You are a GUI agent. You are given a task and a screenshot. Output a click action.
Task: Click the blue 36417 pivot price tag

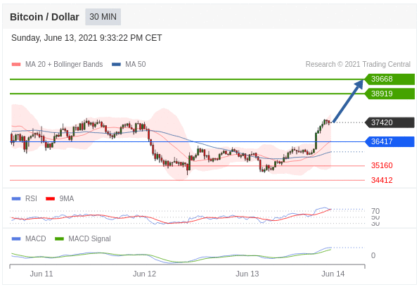(389, 141)
